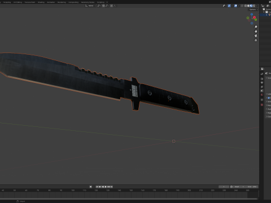Play the animation forward
This screenshot has width=271, height=203.
click(x=106, y=187)
